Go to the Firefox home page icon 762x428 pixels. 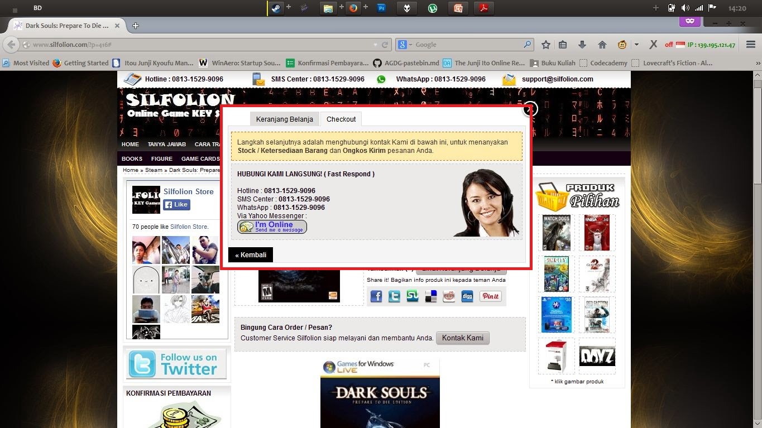[x=602, y=45]
